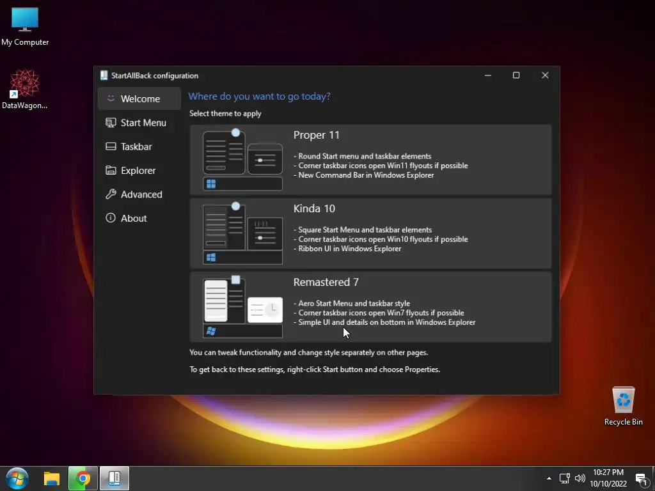Click 'New Command Bar in Windows Explorer' text
Screen dimensions: 655x491
[366, 175]
